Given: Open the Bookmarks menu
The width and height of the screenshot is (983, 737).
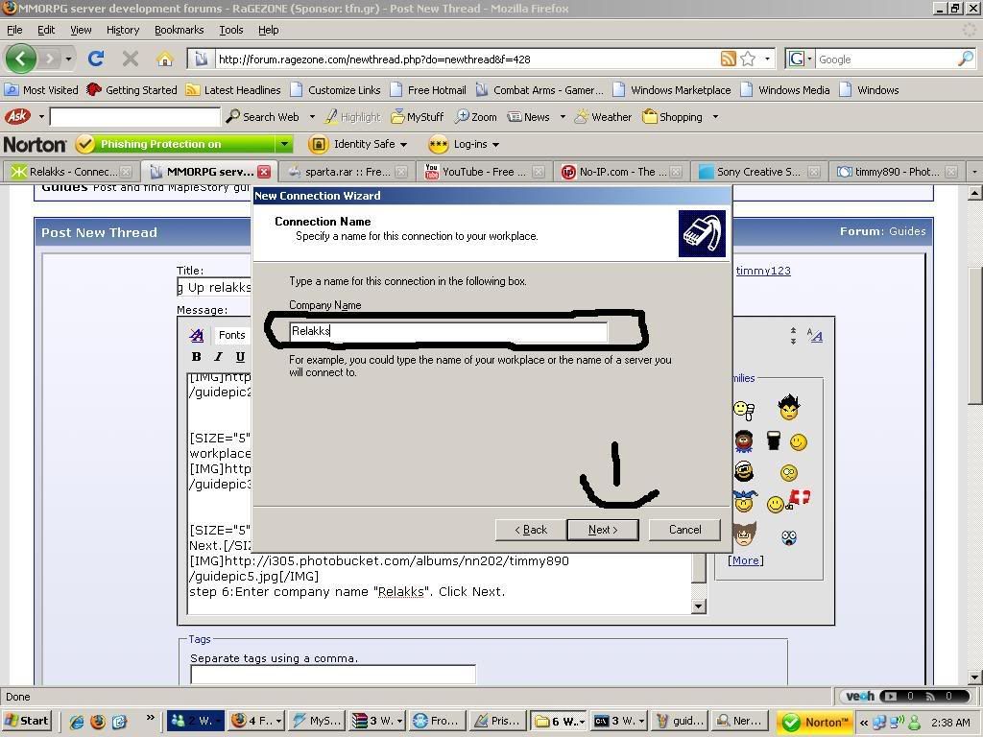Looking at the screenshot, I should click(x=179, y=30).
